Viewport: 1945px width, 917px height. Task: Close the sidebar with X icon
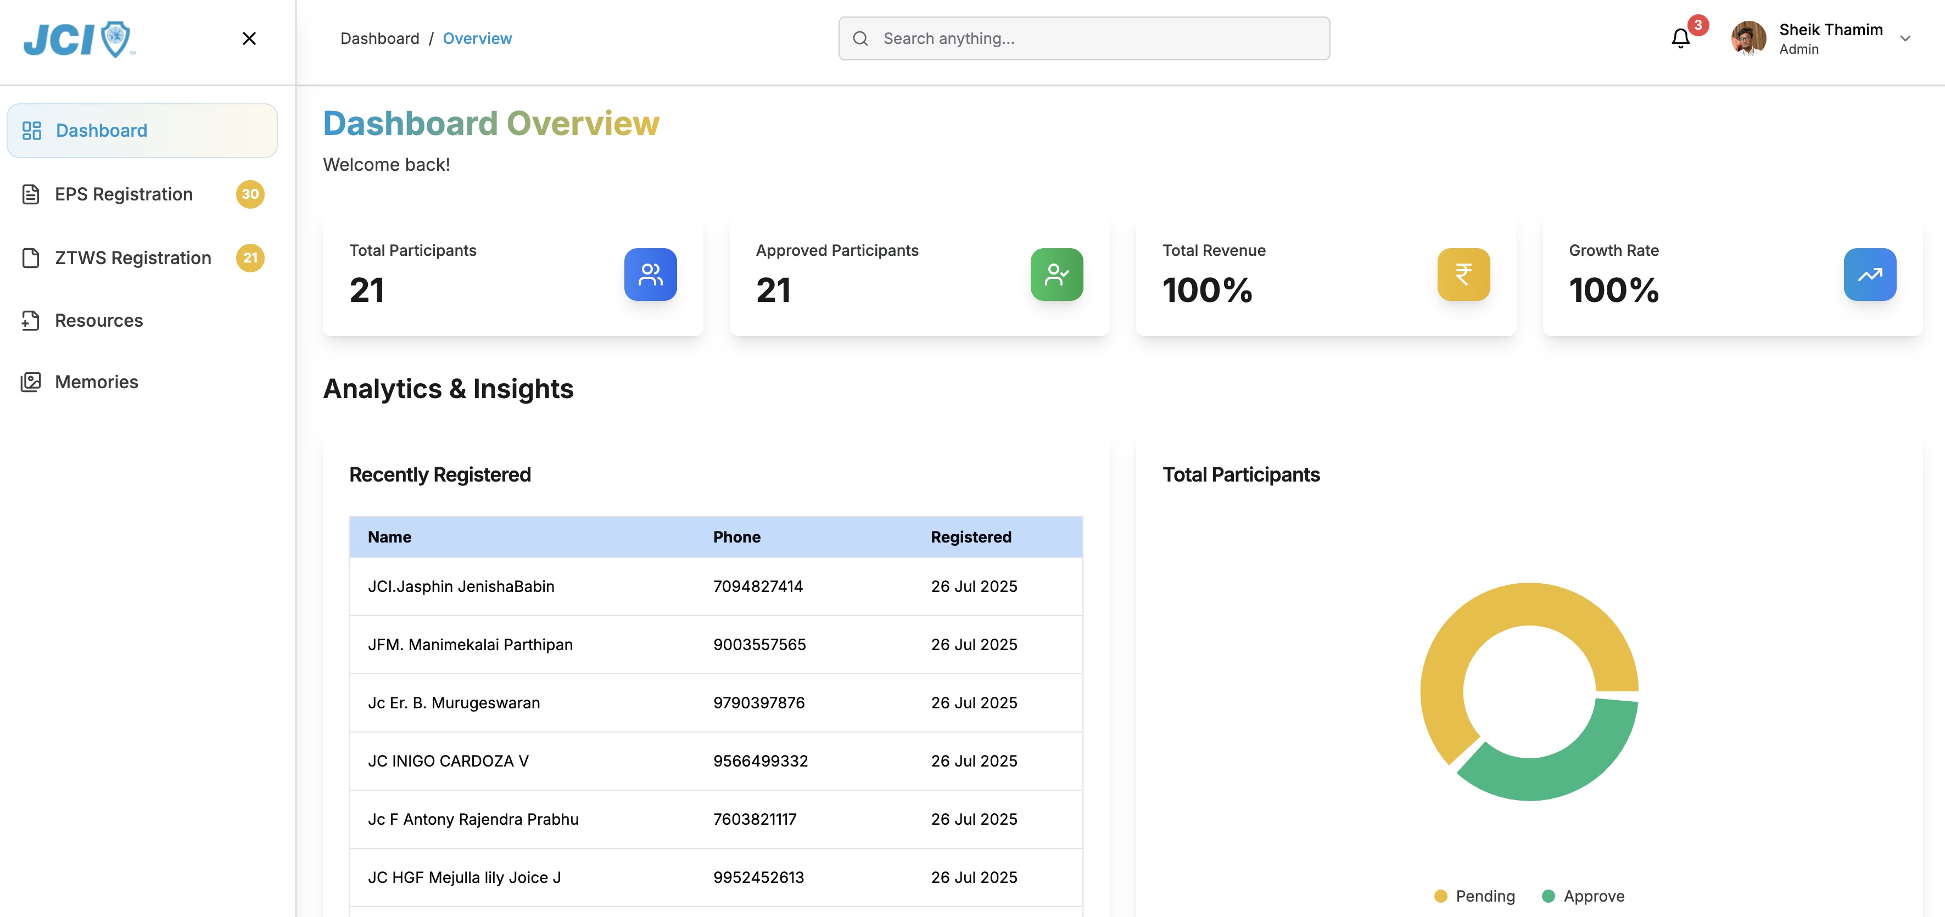coord(249,38)
